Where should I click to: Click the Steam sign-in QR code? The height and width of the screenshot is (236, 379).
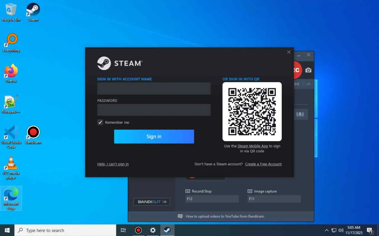pyautogui.click(x=252, y=112)
